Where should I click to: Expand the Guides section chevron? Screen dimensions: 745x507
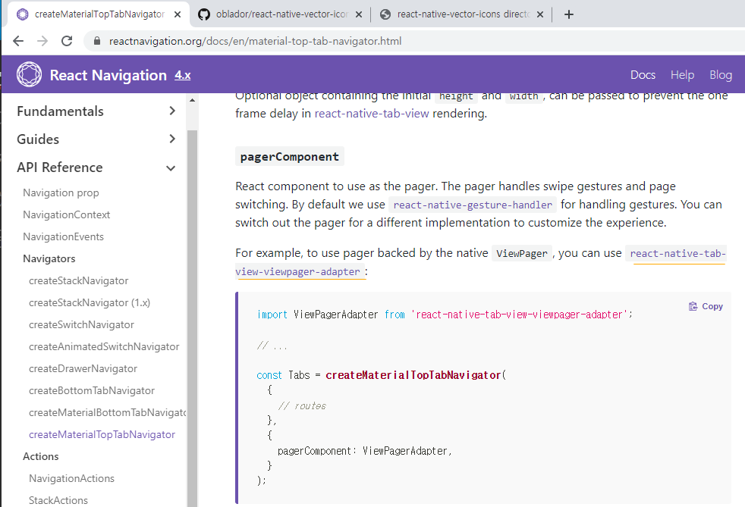(x=172, y=139)
